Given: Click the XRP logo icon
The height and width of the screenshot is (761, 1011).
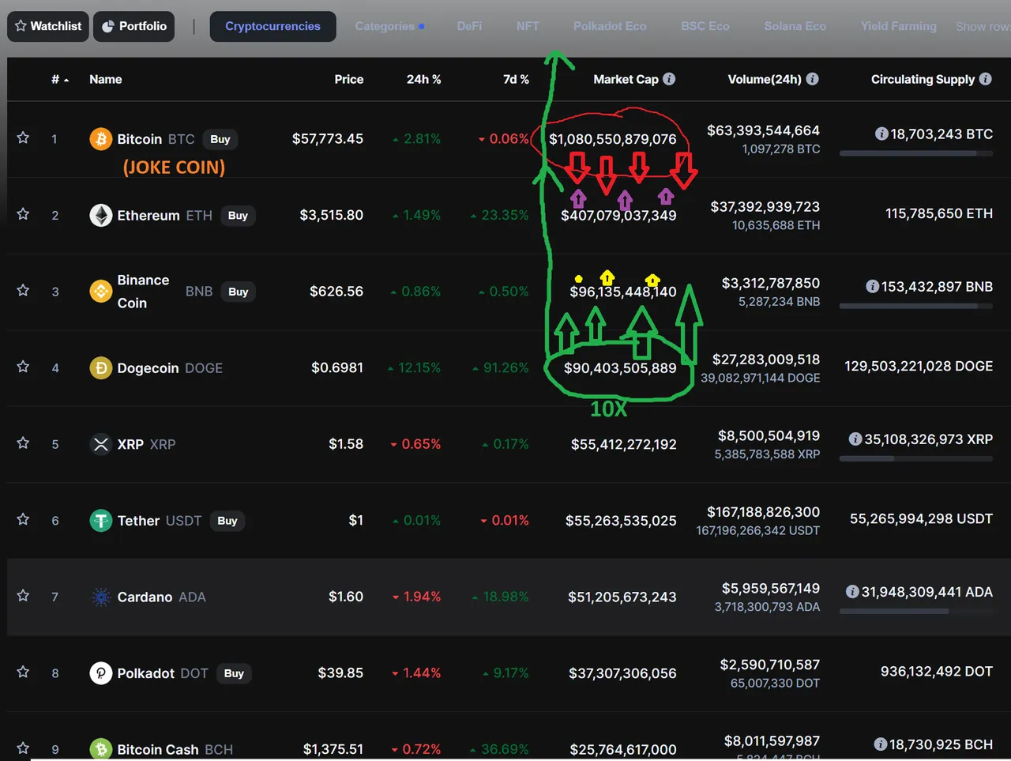Looking at the screenshot, I should [x=100, y=444].
